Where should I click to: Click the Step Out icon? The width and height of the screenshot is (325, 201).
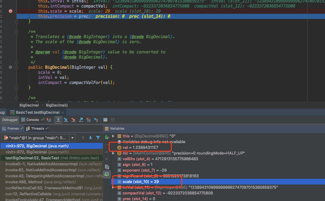pos(81,120)
